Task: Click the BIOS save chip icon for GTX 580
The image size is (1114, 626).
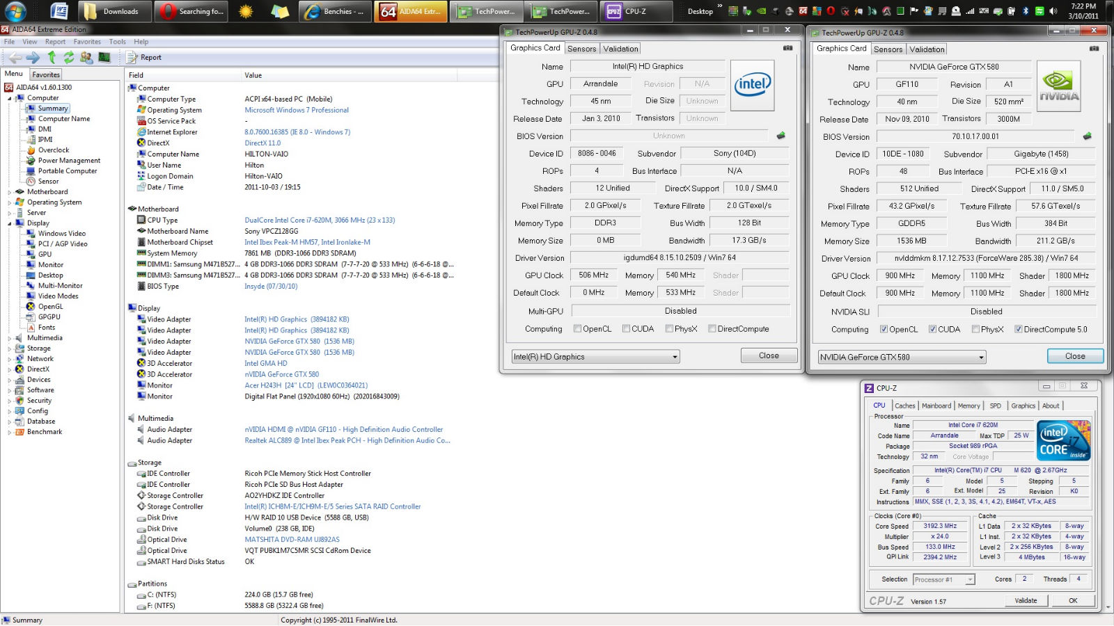Action: (x=1087, y=136)
